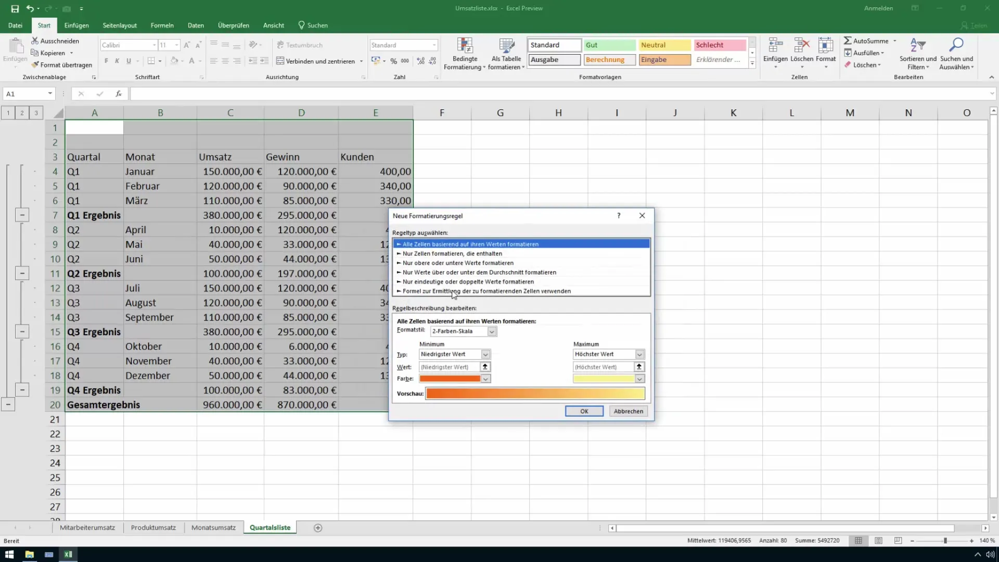Switch to the Monatsumsatz sheet tab
Image resolution: width=999 pixels, height=562 pixels.
point(213,528)
